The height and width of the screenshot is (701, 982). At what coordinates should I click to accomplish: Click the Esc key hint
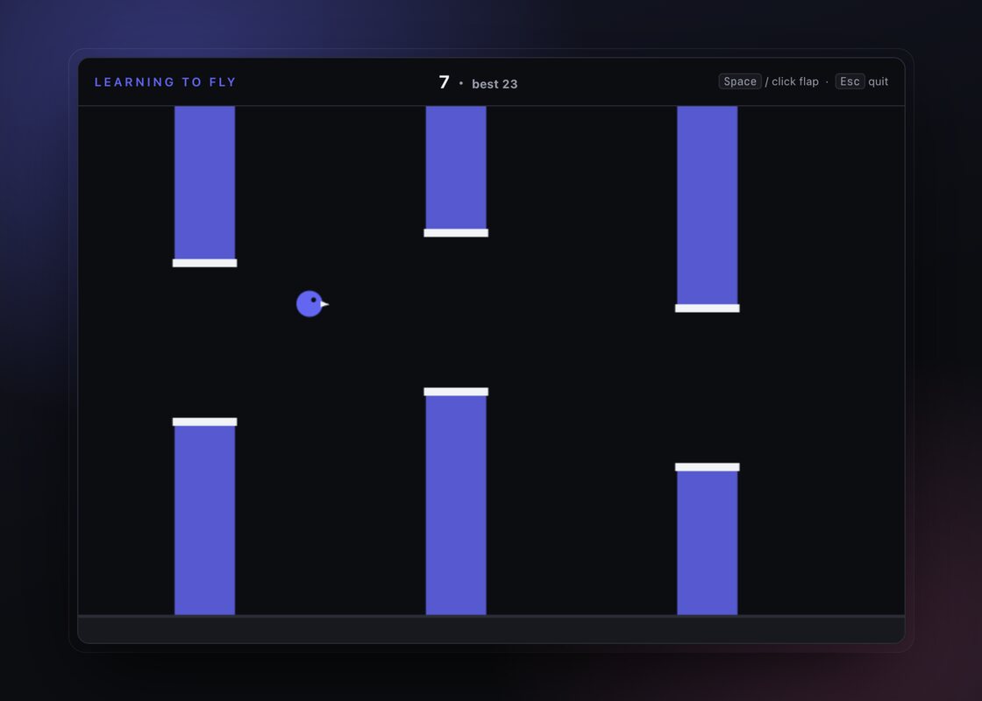[x=850, y=81]
